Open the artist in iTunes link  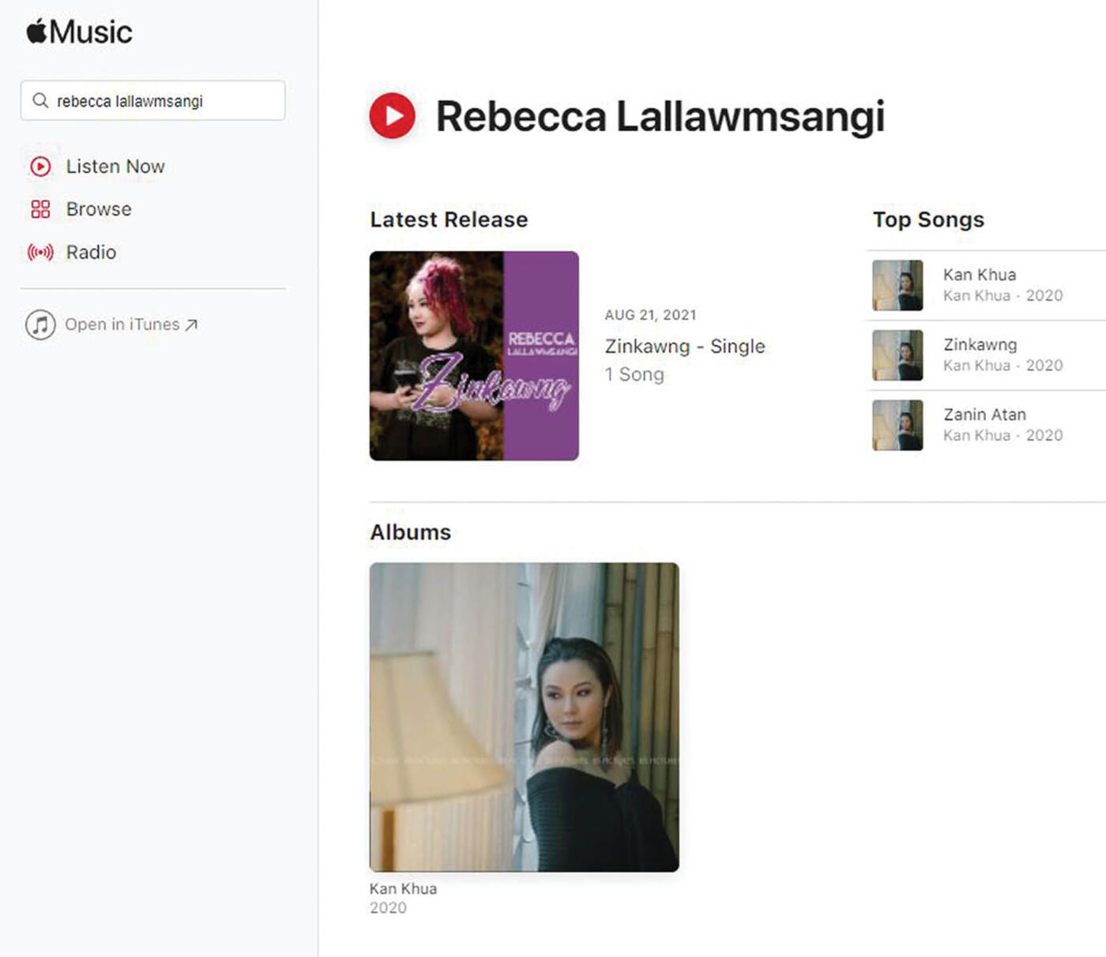(x=122, y=325)
